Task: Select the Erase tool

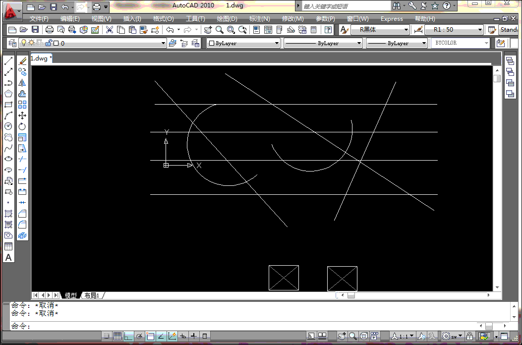Action: (22, 61)
